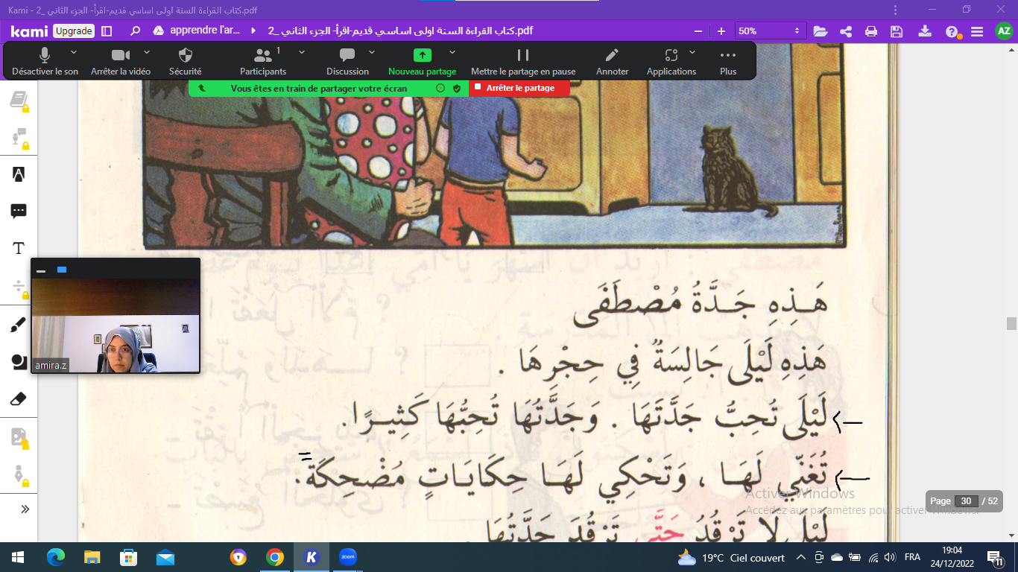Open the Kami hamburger menu
This screenshot has height=572, width=1018.
(977, 31)
